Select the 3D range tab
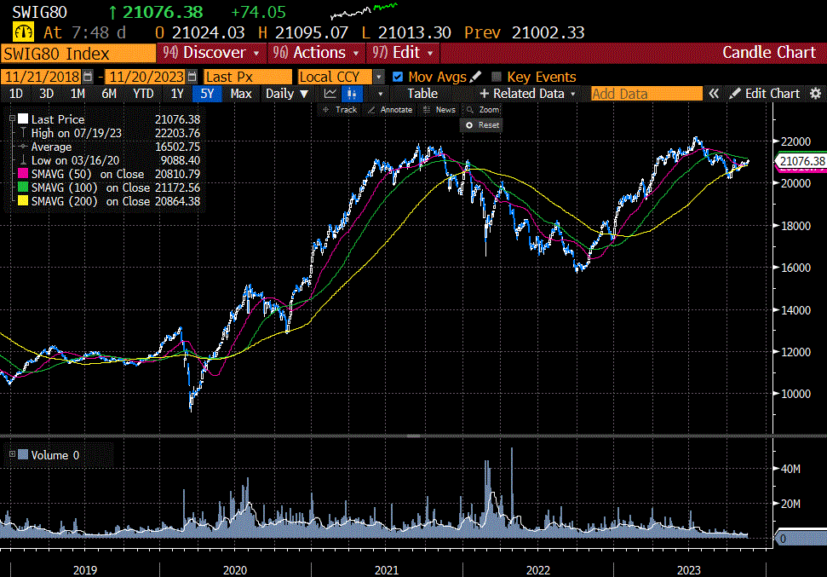 (x=46, y=94)
